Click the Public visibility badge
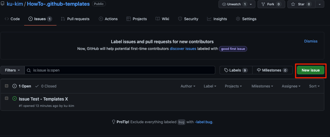The width and height of the screenshot is (330, 137). pos(99,4)
